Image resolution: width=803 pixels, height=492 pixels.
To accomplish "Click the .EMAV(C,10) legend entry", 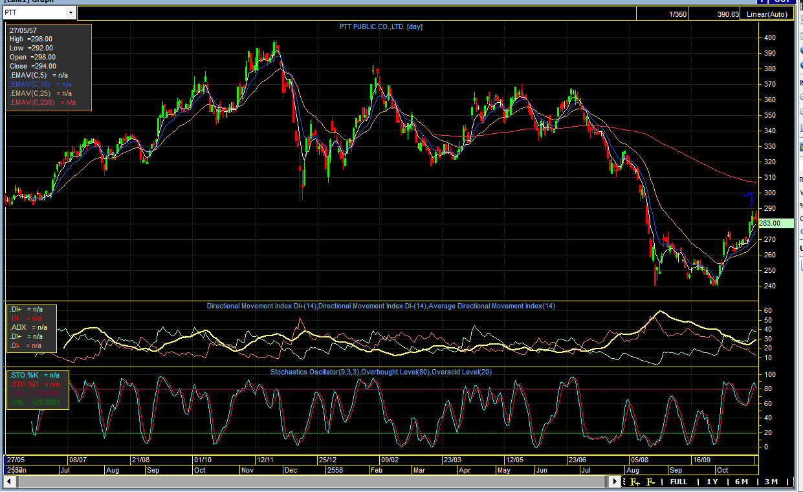I will tap(41, 84).
